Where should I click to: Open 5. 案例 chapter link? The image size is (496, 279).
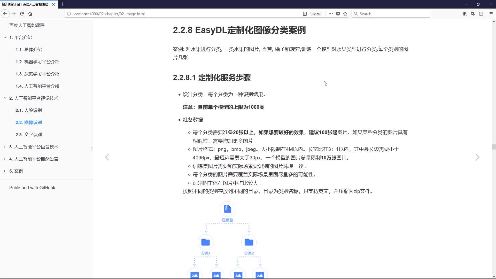(16, 171)
